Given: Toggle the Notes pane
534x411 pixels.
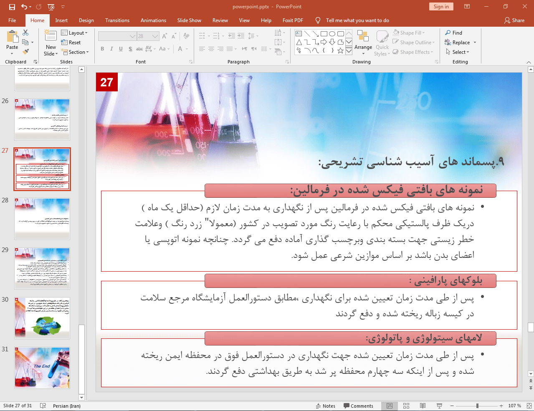Looking at the screenshot, I should point(325,406).
